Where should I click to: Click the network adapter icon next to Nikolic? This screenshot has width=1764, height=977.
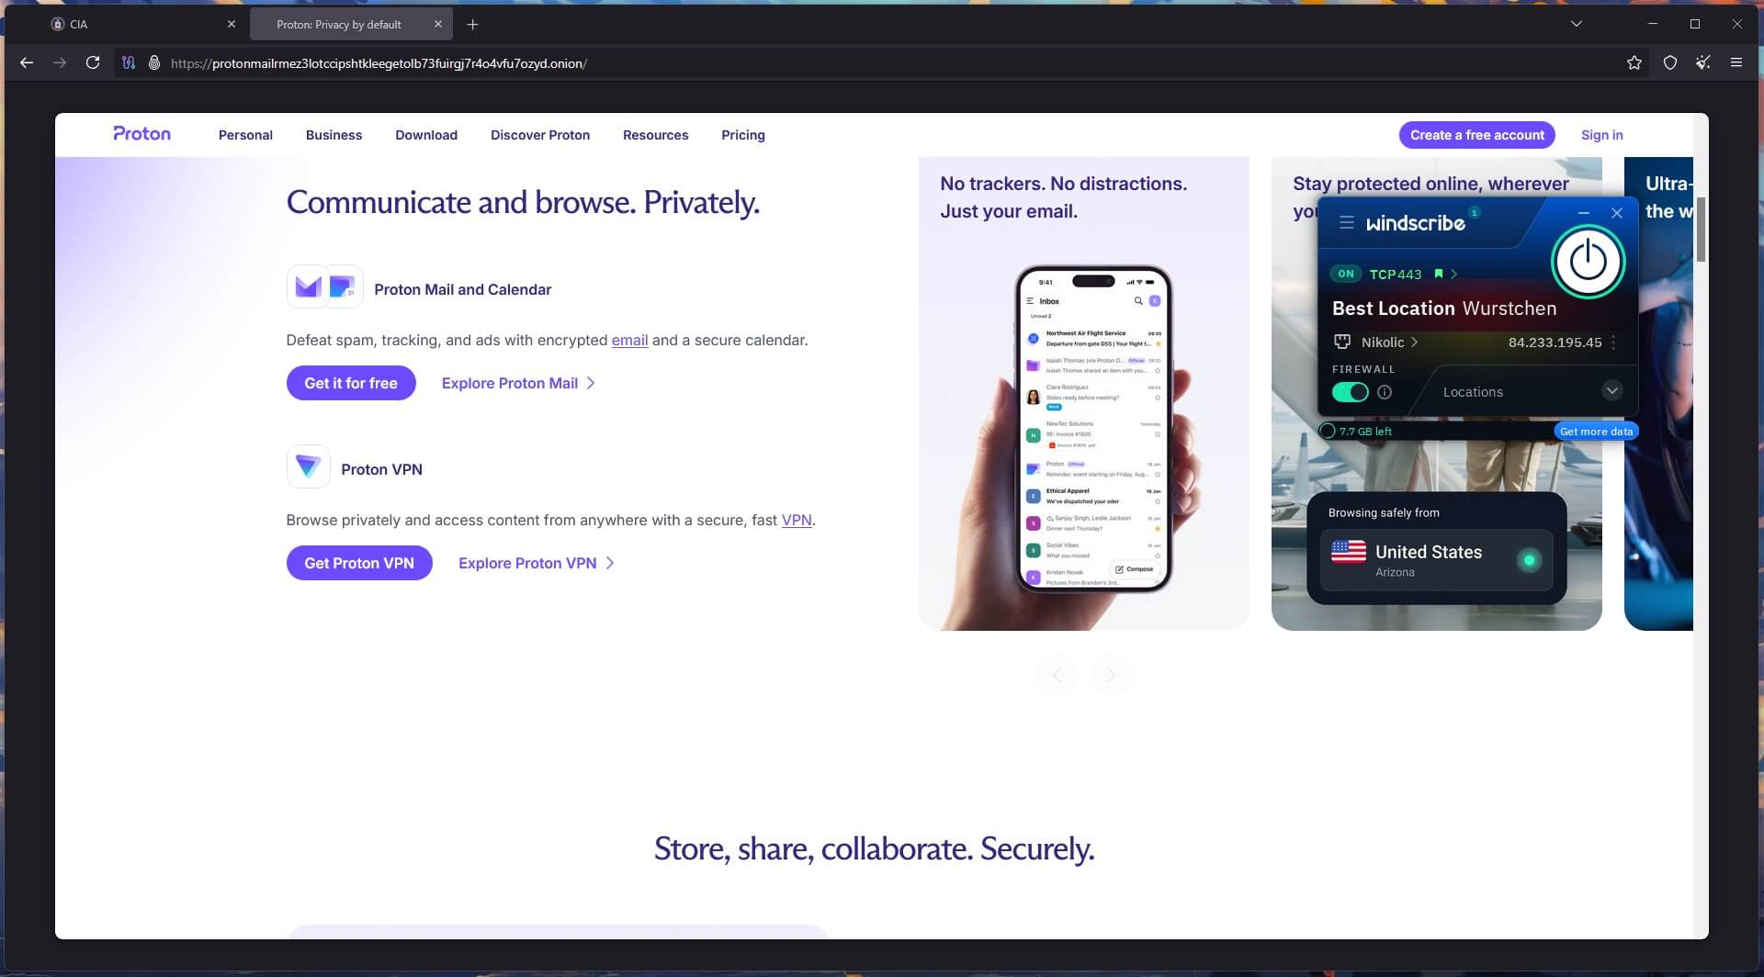pos(1341,342)
